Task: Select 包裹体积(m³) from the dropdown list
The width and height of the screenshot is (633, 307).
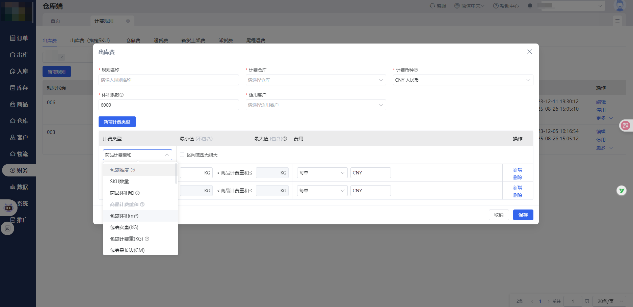Action: [124, 216]
